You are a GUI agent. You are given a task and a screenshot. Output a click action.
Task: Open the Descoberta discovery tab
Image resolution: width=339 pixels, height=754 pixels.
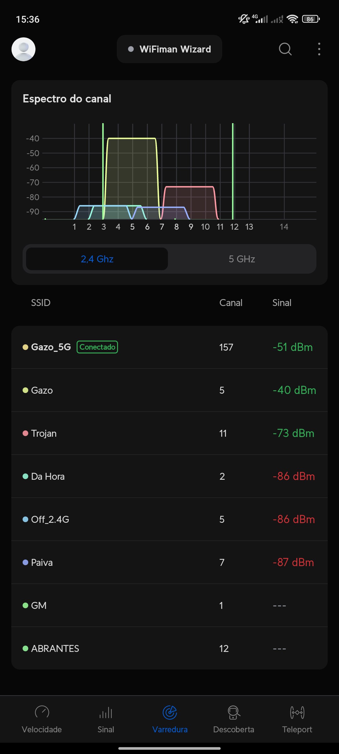234,718
